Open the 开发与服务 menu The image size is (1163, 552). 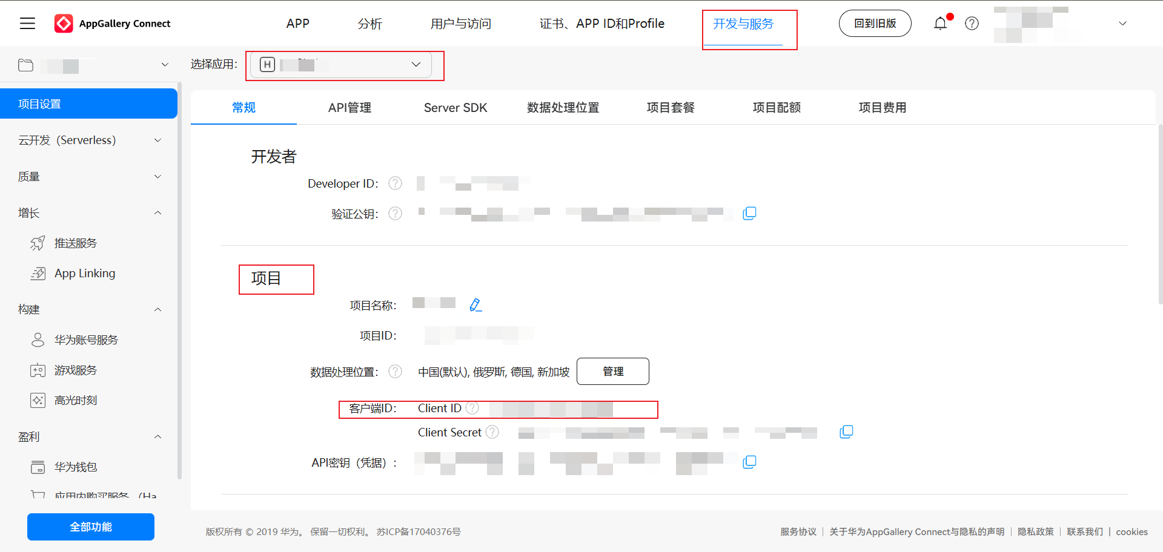click(x=744, y=24)
